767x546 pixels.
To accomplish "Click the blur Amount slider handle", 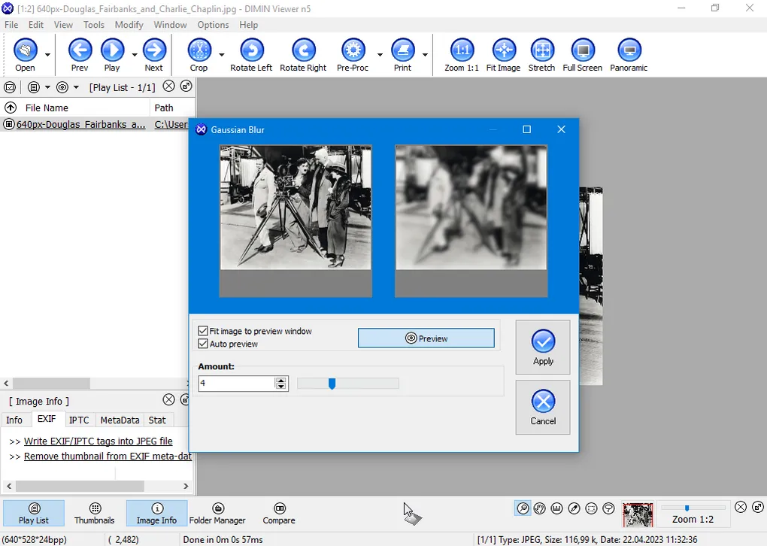I will click(x=332, y=384).
